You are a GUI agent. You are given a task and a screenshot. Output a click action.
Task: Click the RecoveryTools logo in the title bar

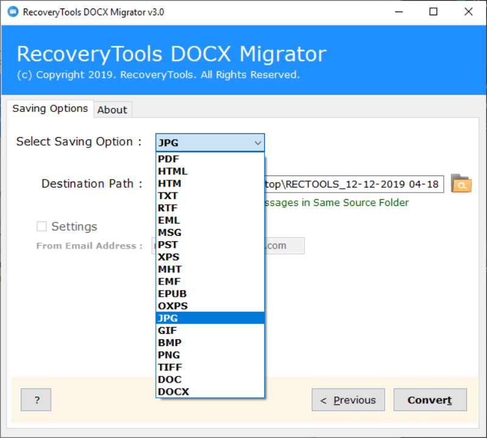tap(12, 11)
